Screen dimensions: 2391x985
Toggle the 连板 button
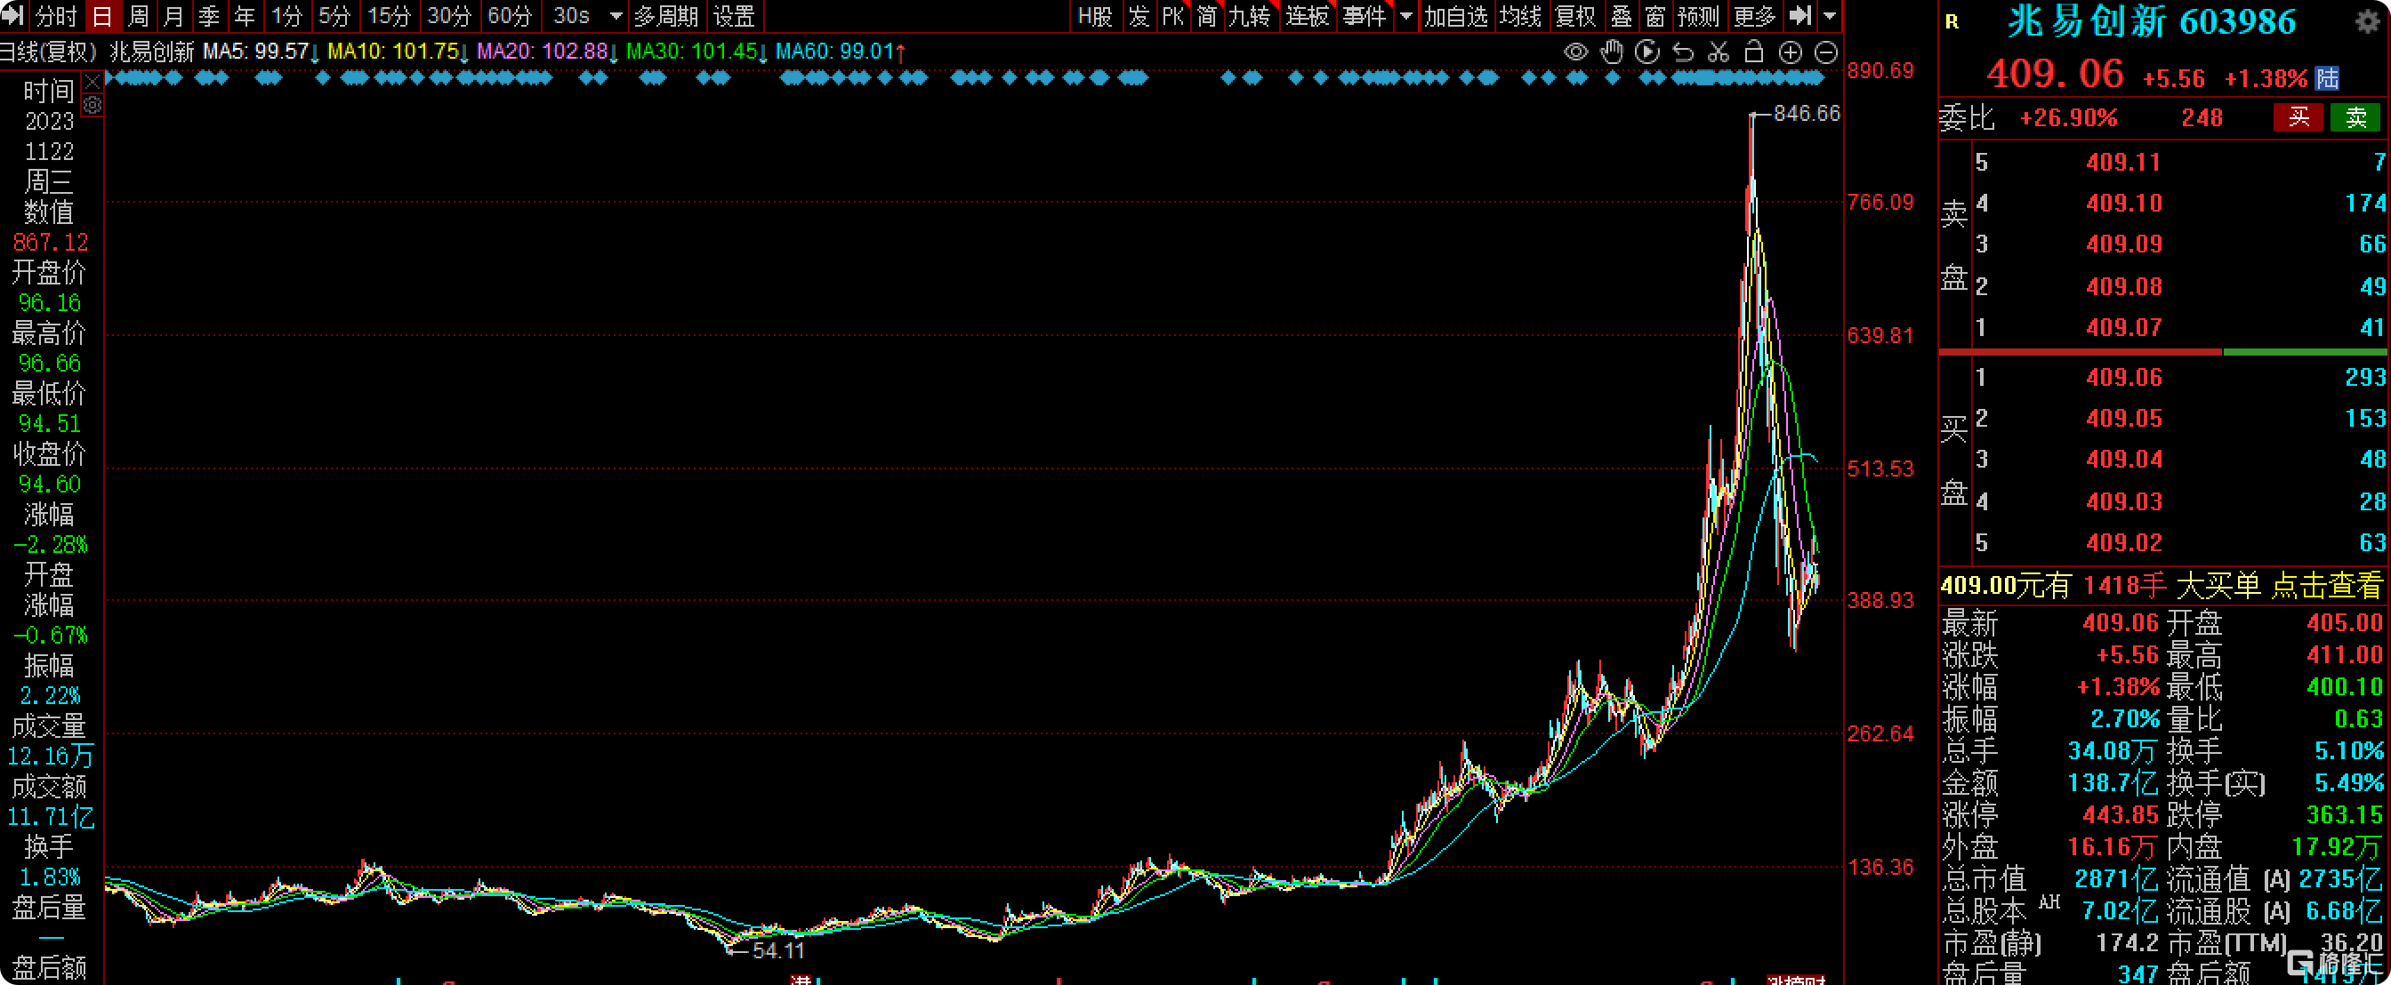[1308, 16]
